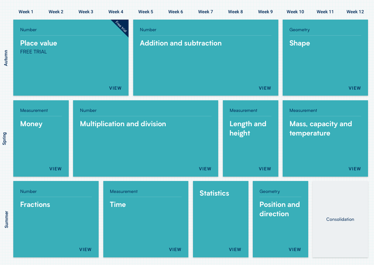Click VIEW on Place value card
The image size is (374, 265).
click(x=115, y=88)
